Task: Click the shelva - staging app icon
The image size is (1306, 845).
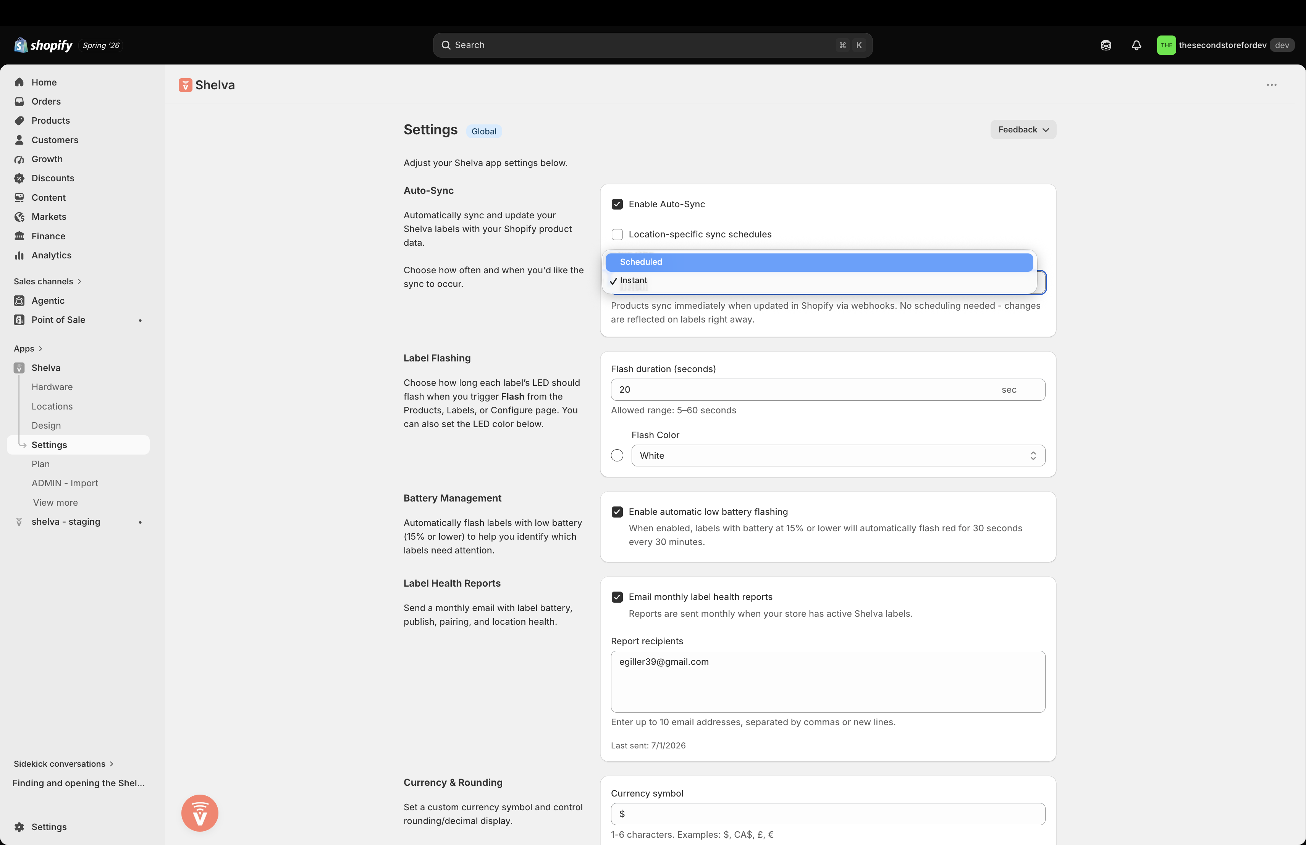Action: 19,521
